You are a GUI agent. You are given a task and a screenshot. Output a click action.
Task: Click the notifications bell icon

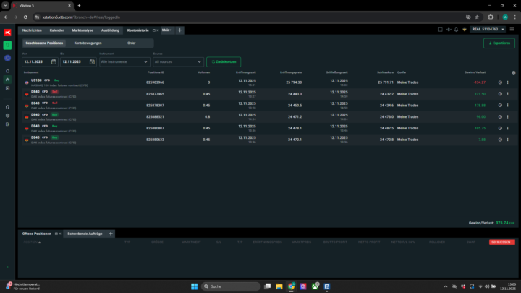pos(456,30)
